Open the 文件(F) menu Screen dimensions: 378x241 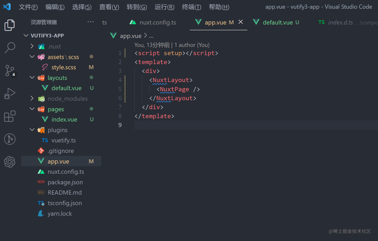pos(28,7)
